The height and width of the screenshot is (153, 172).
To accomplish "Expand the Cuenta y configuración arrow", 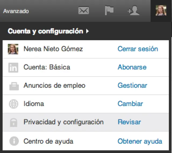I will click(x=87, y=31).
